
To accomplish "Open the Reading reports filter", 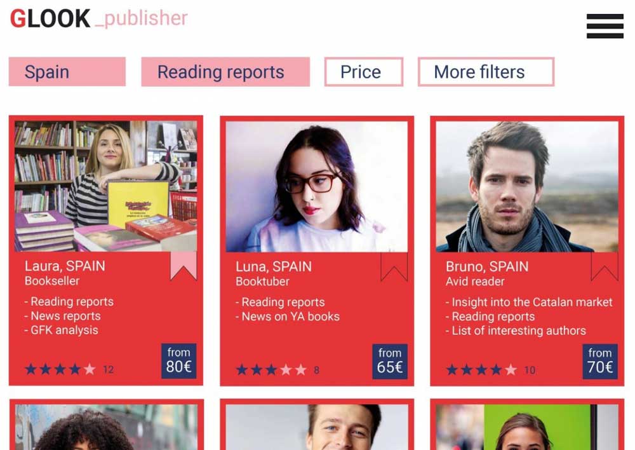I will coord(225,72).
